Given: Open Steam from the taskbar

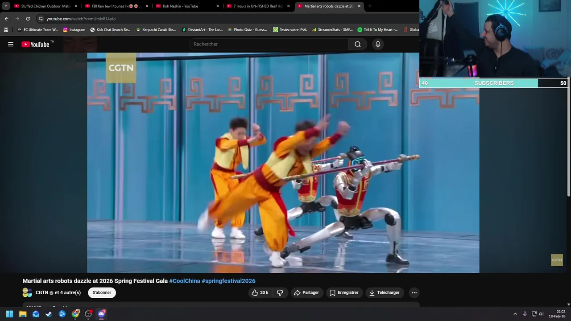Looking at the screenshot, I should 49,314.
